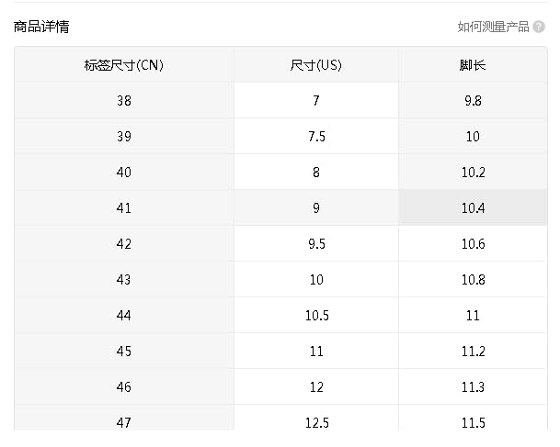Click the US size 10.5 cell

coord(316,316)
